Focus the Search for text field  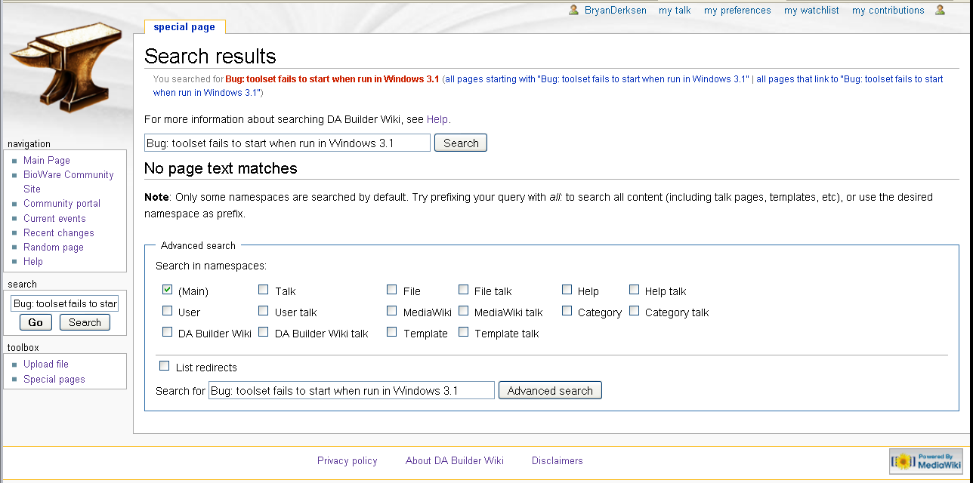coord(351,390)
